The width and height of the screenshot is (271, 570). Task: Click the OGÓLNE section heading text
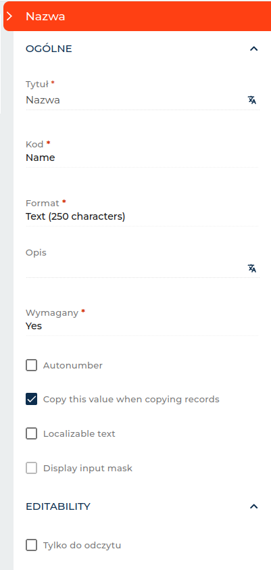point(49,49)
